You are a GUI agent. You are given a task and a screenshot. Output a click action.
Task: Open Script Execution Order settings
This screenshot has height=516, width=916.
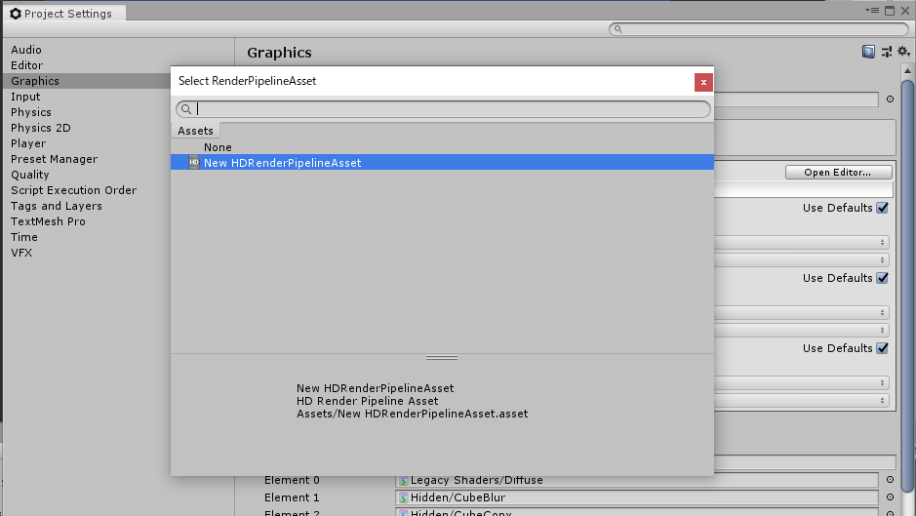coord(73,190)
